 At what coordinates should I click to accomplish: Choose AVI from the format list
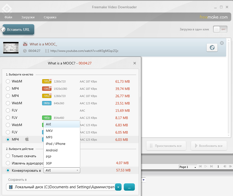coord(62,124)
